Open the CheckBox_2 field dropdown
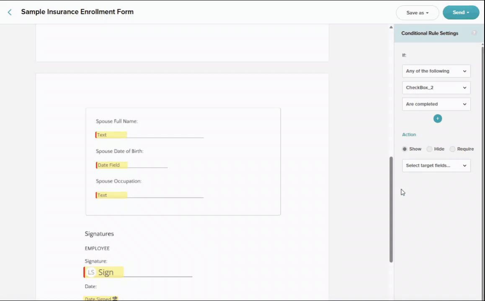This screenshot has height=301, width=485. (436, 88)
